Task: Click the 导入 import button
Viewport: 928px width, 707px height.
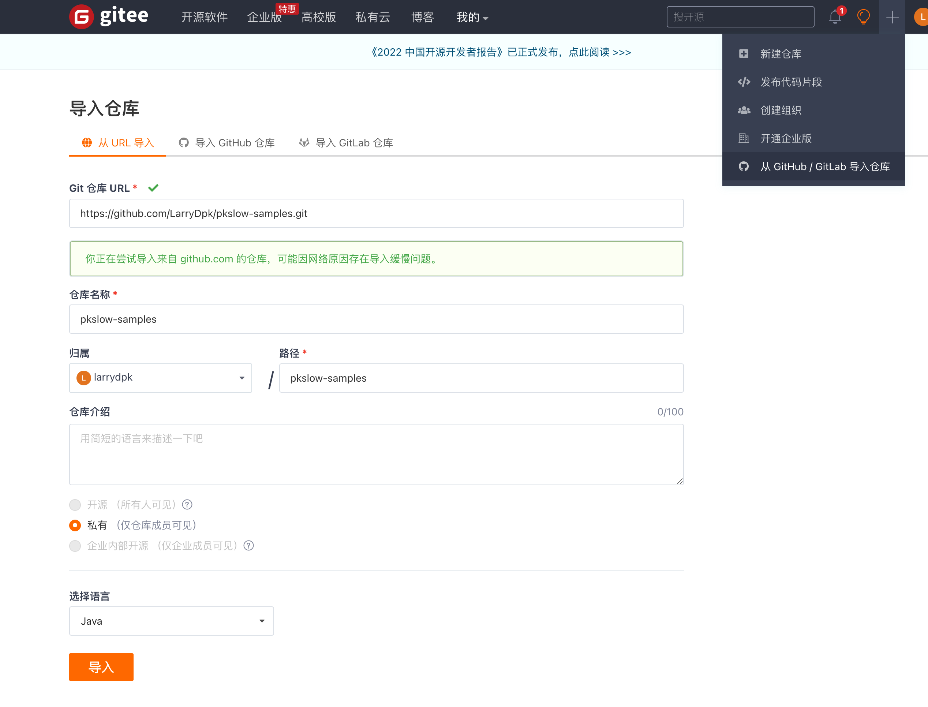Action: pyautogui.click(x=101, y=667)
